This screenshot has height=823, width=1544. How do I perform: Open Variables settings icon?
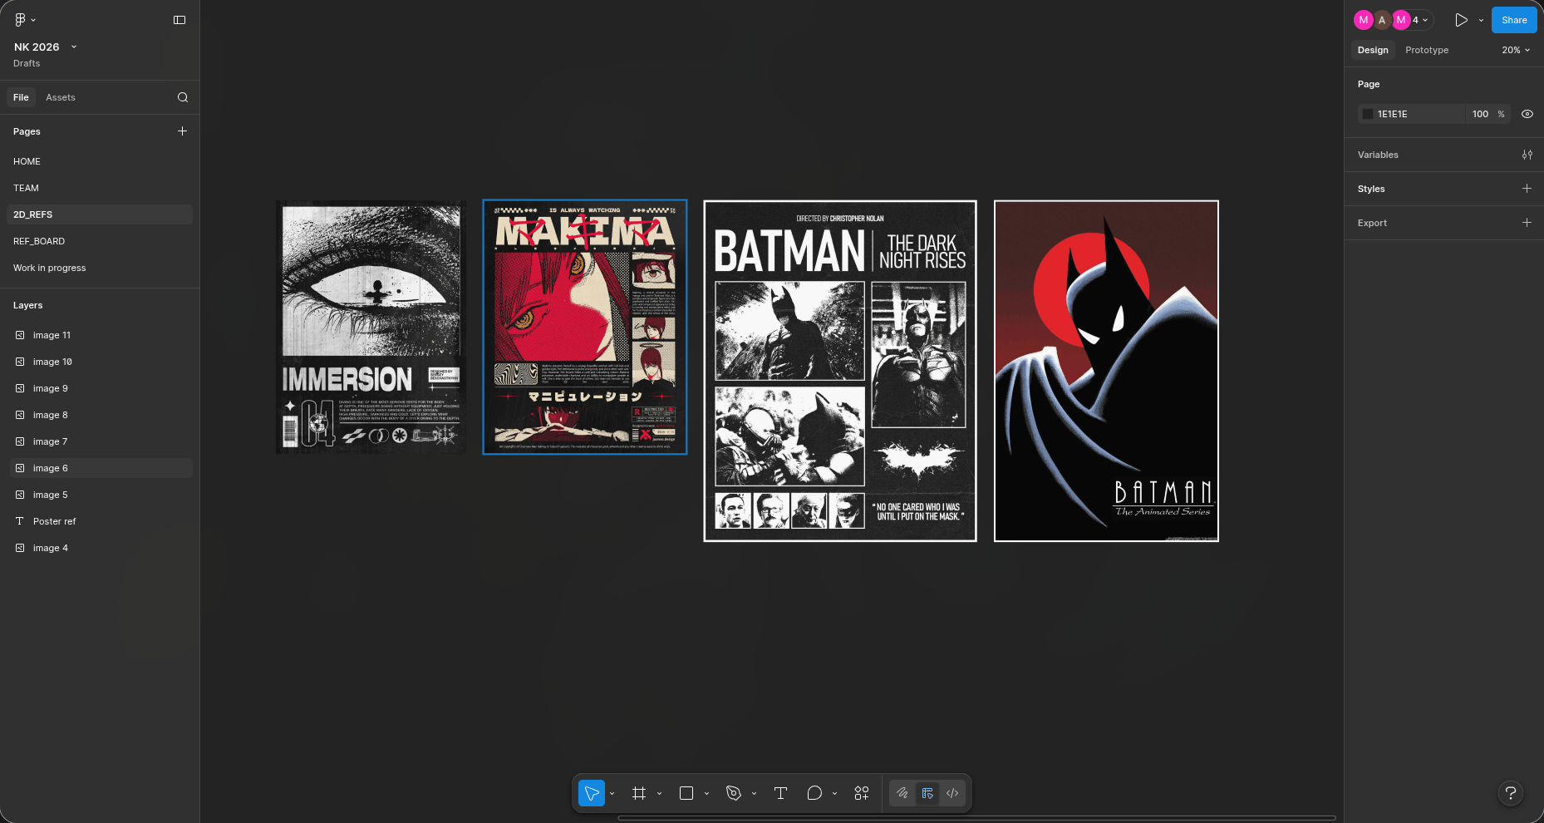click(x=1527, y=155)
